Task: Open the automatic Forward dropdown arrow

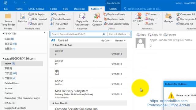Action: pos(160,14)
